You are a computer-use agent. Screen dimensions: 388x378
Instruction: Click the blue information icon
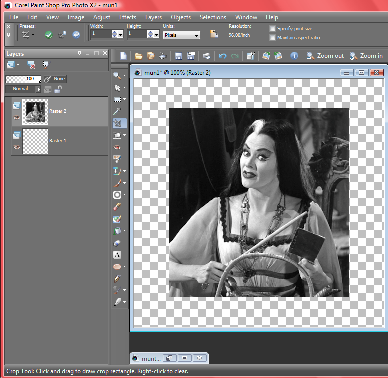(x=294, y=56)
